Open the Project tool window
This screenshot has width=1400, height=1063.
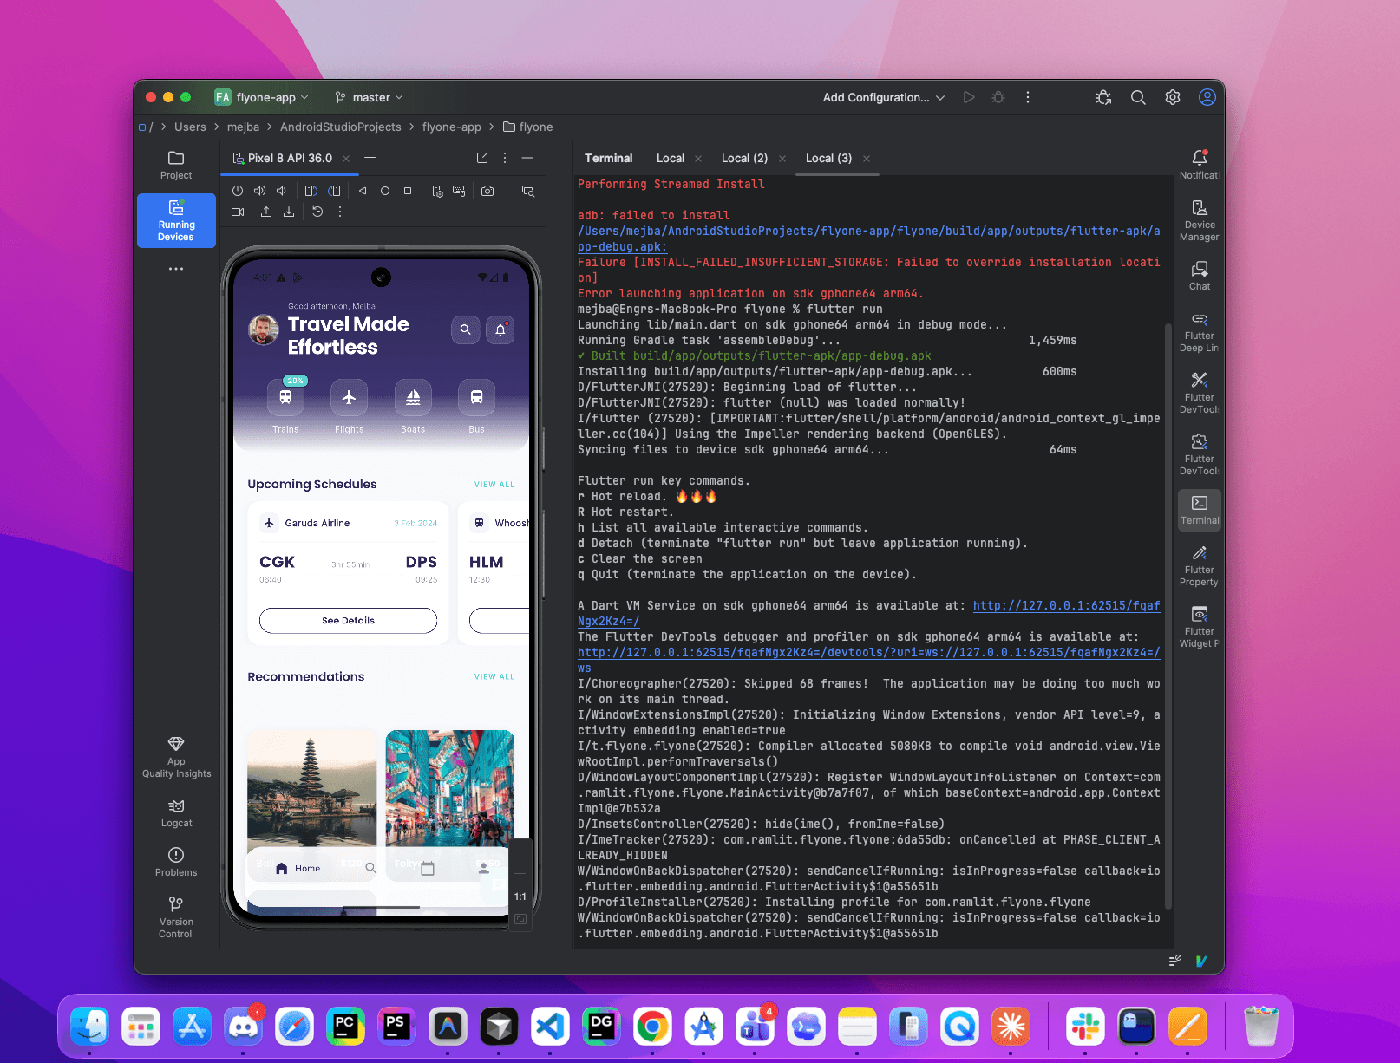(x=176, y=165)
